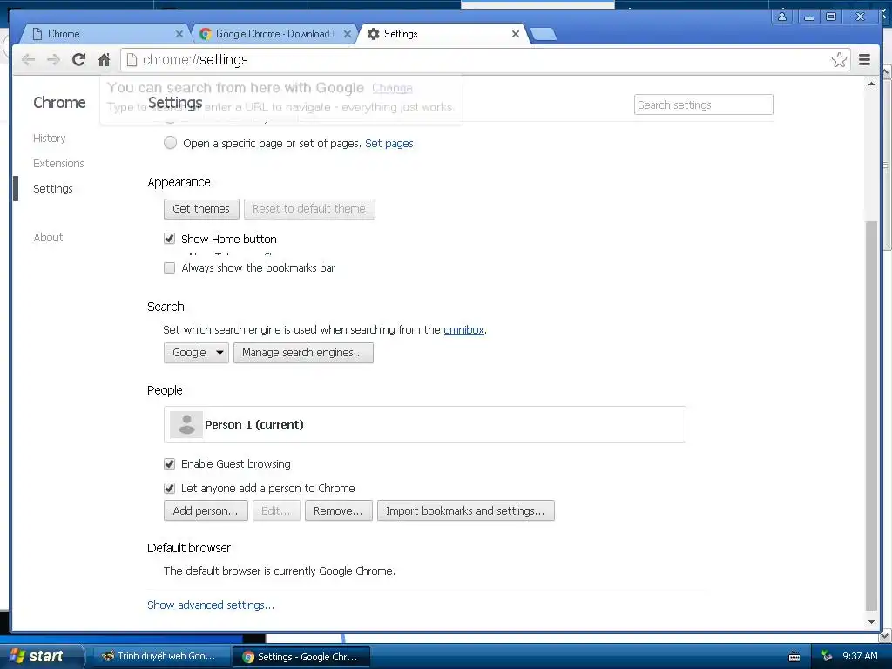Click the Search settings field
The image size is (892, 669).
click(703, 105)
